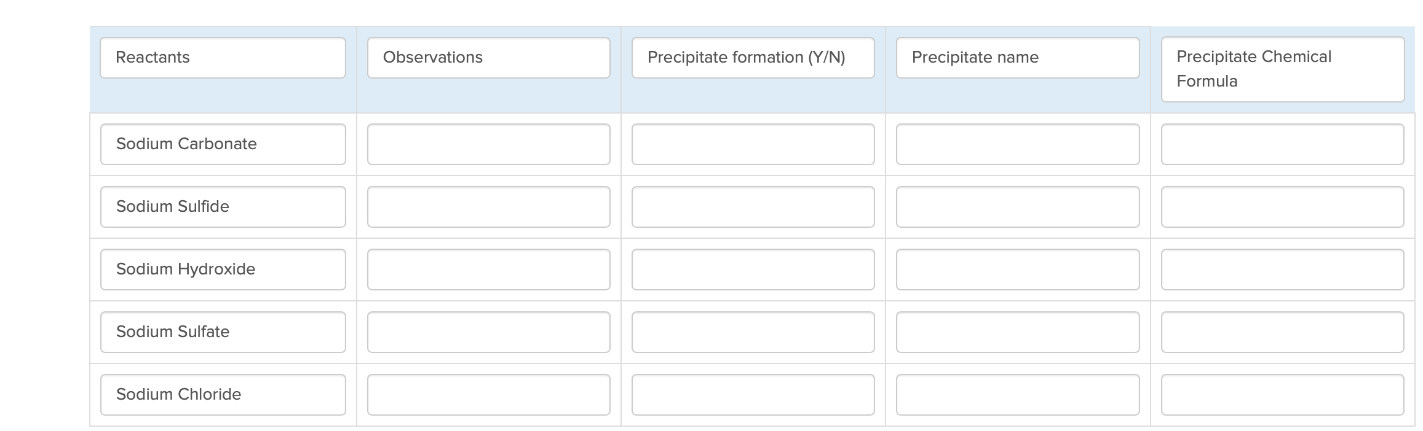The width and height of the screenshot is (1423, 431).
Task: Click Precipitate name field in Sodium Carbonate row
Action: click(1018, 144)
